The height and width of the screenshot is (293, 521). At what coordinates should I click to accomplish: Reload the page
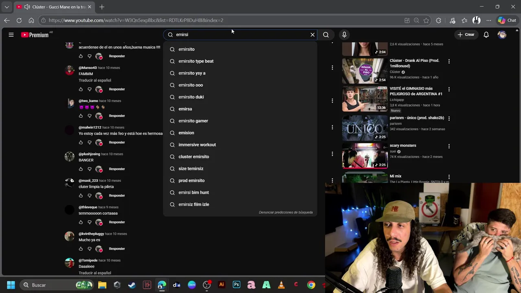click(x=19, y=20)
